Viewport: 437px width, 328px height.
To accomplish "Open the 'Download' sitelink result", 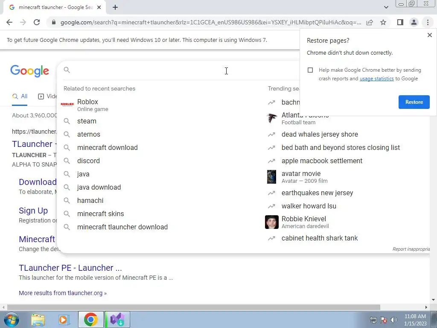I will click(x=38, y=182).
